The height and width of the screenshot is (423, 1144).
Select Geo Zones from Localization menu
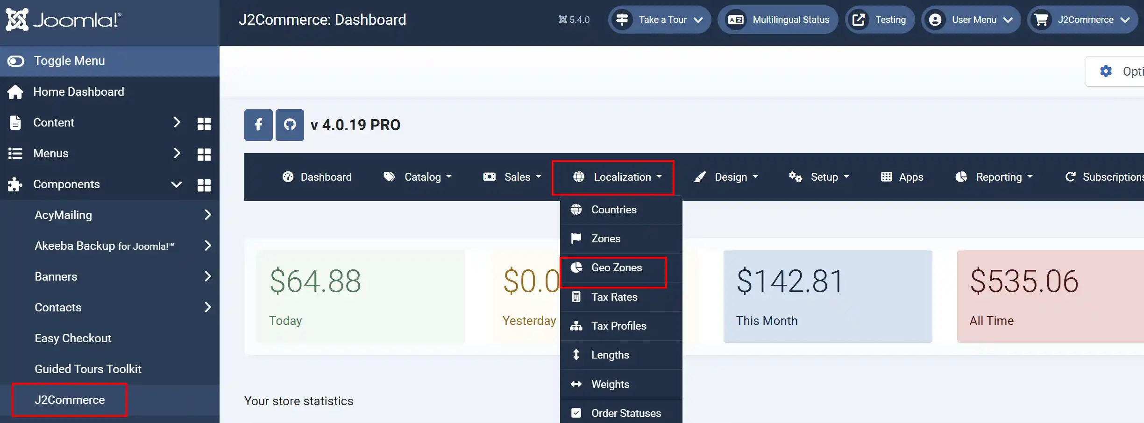pyautogui.click(x=621, y=268)
